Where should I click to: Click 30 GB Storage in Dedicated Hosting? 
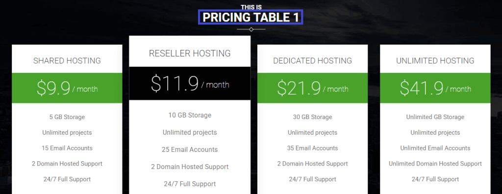point(312,117)
